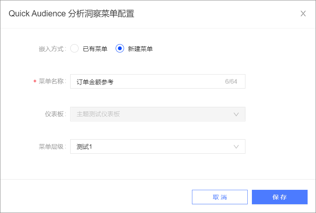Screen dimensions: 316x213
Task: Open the 主题测试仪表板 dashboard dropdown
Action: [x=158, y=114]
